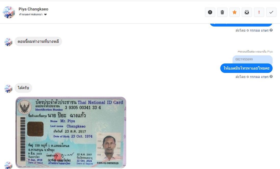Expand the กำหนดการสนทนา dropdown arrow
Viewport: 280px width, 169px height.
pyautogui.click(x=45, y=15)
